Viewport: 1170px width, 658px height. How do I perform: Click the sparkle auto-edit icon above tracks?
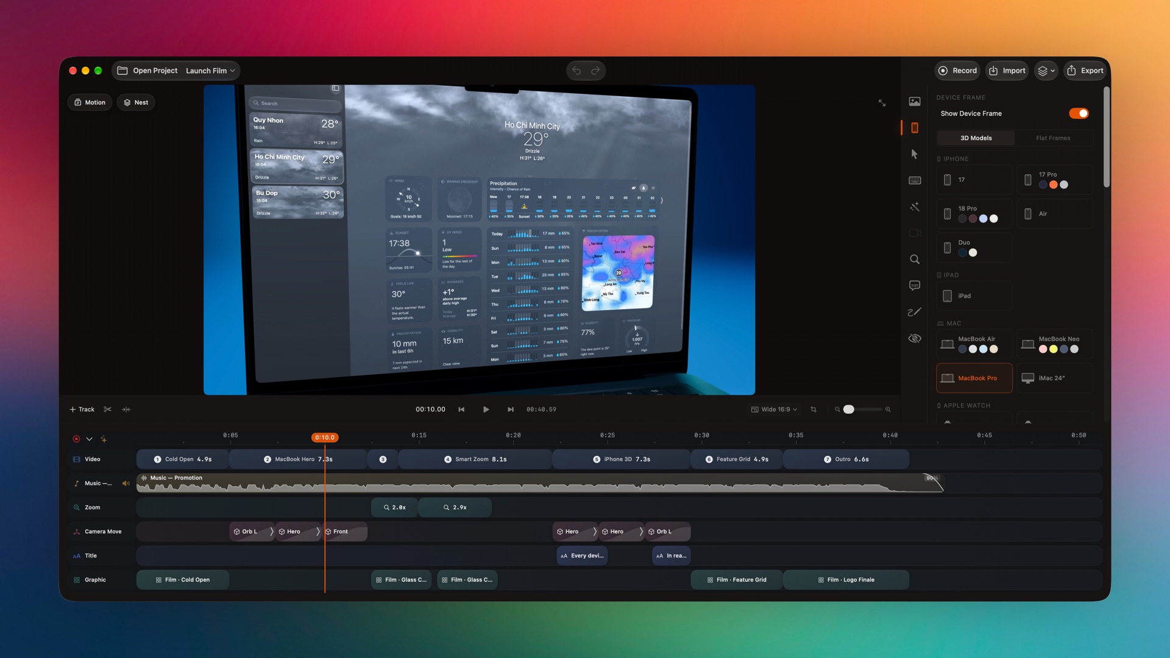(x=104, y=439)
